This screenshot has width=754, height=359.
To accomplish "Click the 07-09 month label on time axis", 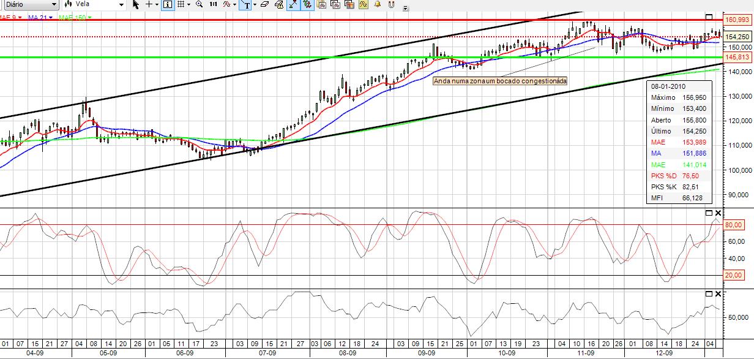I will pos(267,353).
